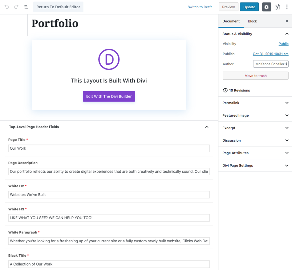Expand the Featured Image panel

tap(287, 115)
